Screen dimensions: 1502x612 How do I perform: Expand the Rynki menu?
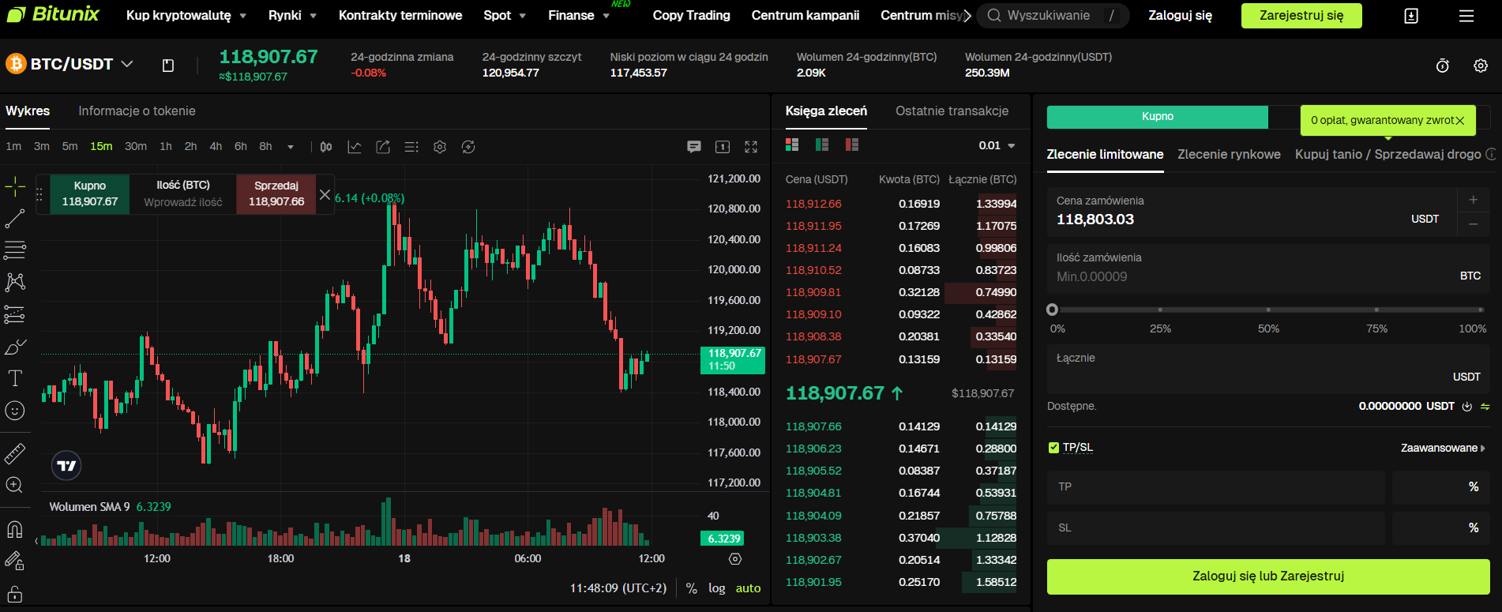coord(292,16)
